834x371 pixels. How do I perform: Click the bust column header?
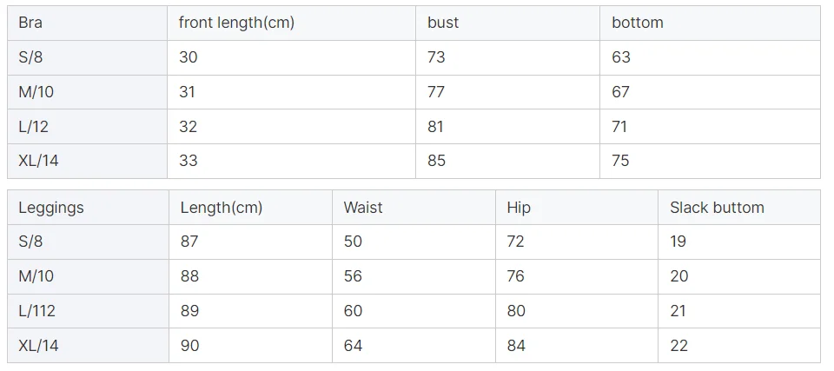pos(442,23)
